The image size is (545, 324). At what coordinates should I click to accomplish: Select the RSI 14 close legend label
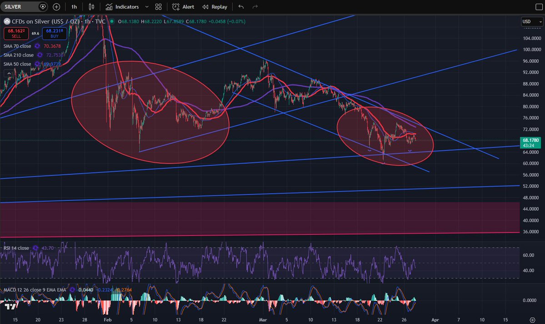coord(16,248)
